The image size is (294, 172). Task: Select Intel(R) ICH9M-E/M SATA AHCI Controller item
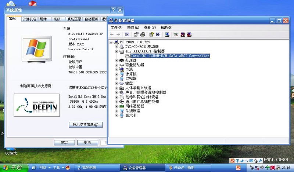[x=170, y=56]
